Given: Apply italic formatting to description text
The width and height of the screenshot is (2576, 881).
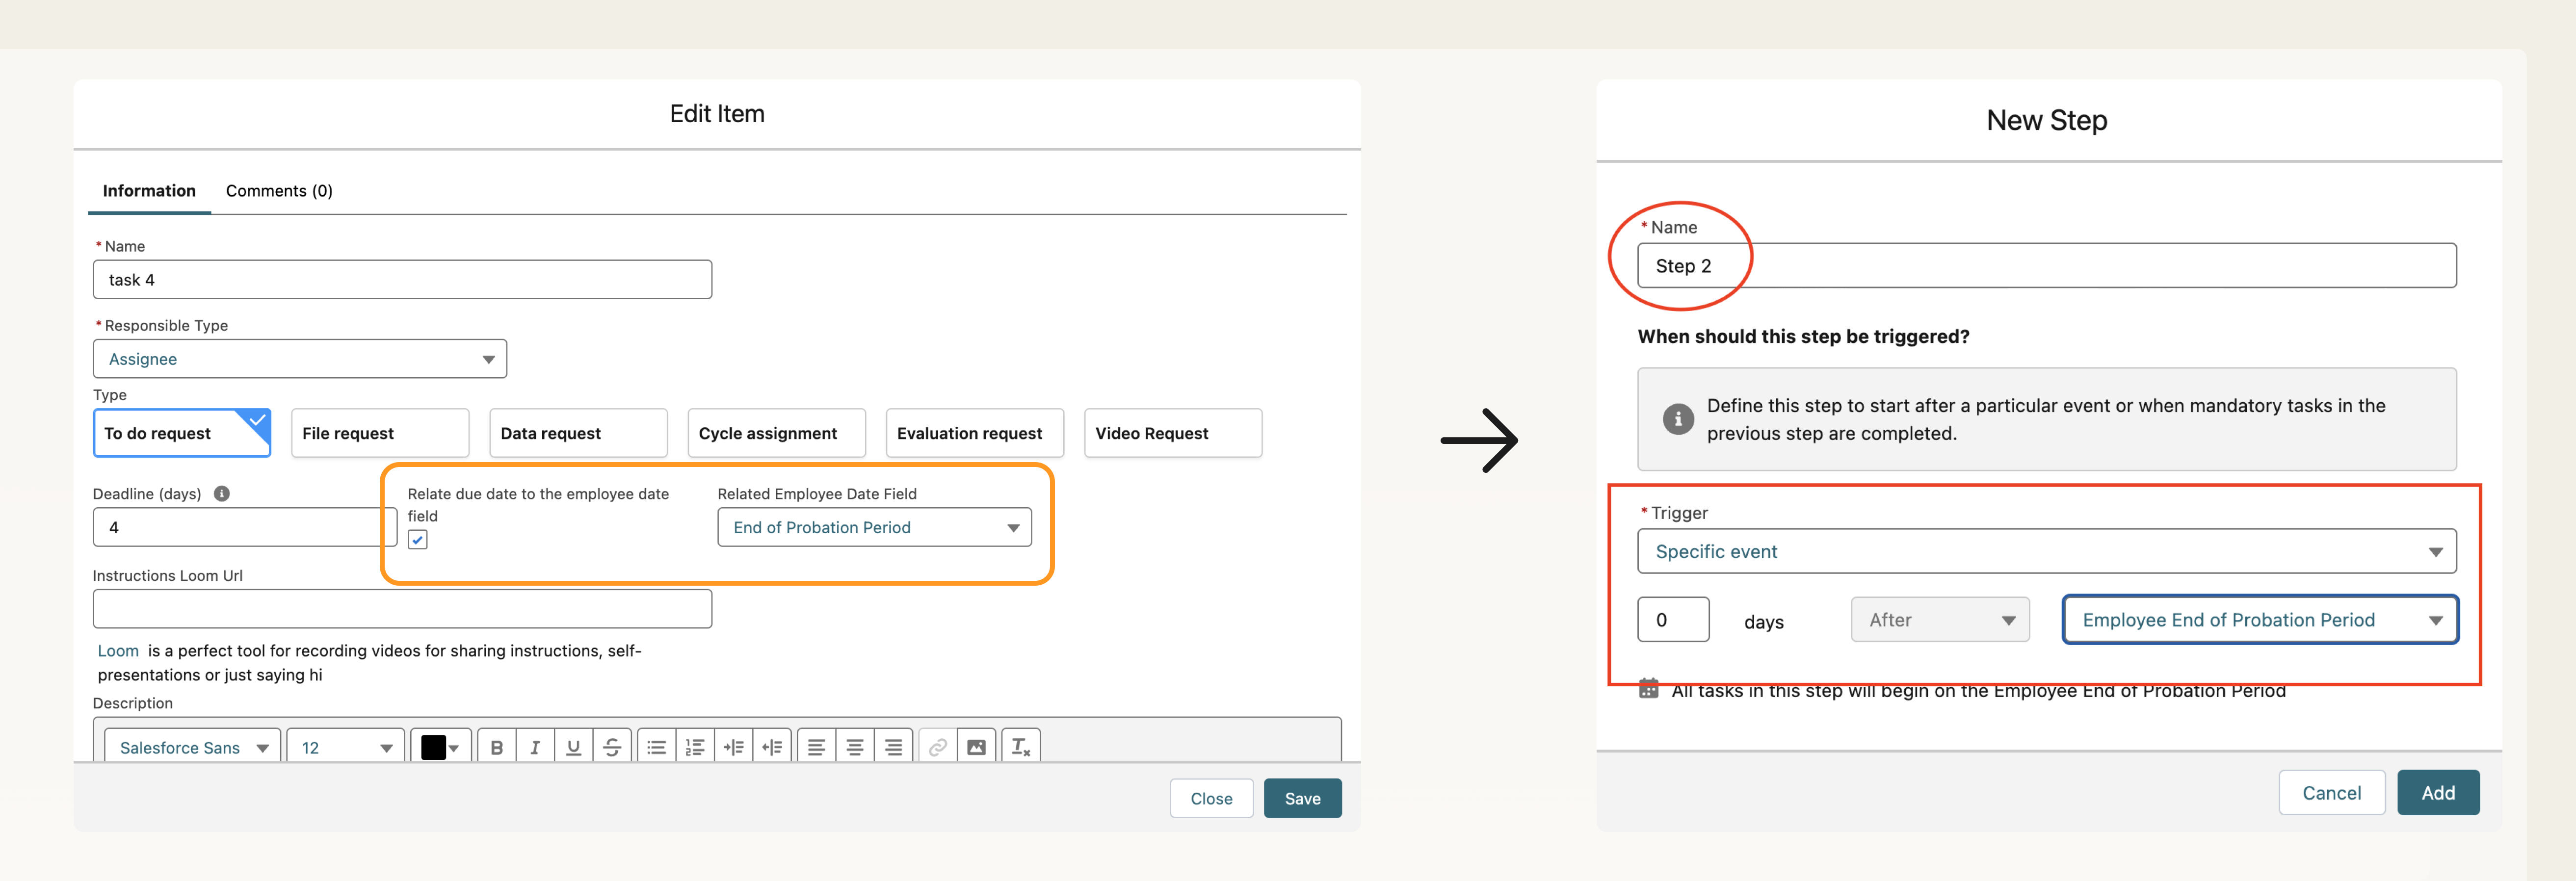Looking at the screenshot, I should coord(535,746).
